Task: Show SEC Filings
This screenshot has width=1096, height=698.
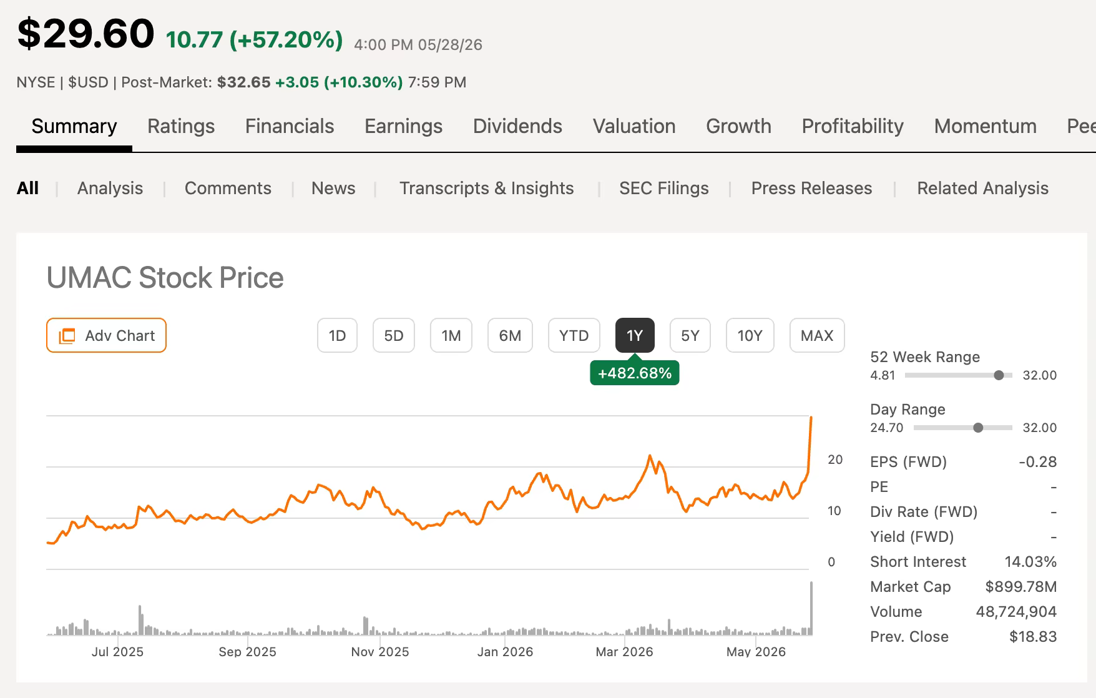Action: pyautogui.click(x=663, y=188)
